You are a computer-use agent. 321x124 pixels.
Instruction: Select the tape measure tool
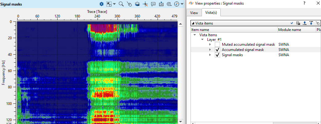click(x=169, y=4)
